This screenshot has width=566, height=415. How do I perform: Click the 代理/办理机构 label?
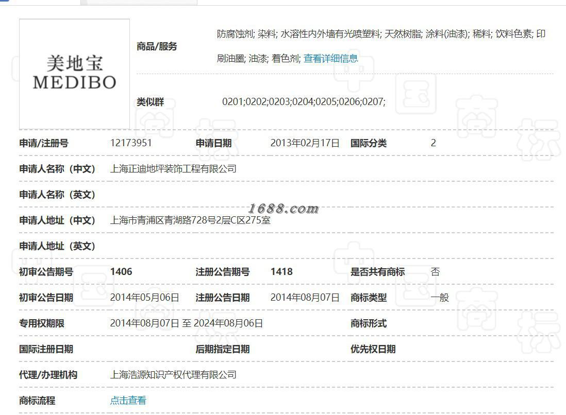tap(48, 375)
